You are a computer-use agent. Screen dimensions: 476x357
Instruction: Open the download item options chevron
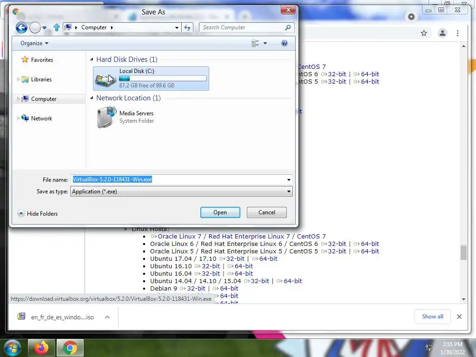tap(107, 317)
